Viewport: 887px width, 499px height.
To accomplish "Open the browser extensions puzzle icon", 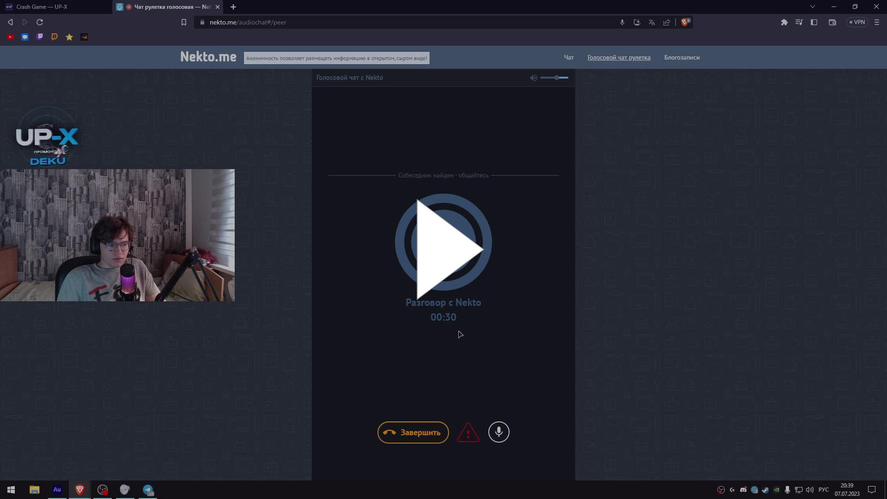I will 784,22.
